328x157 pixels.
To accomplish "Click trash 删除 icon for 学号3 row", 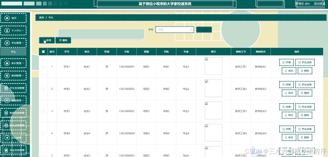I will (x=302, y=115).
